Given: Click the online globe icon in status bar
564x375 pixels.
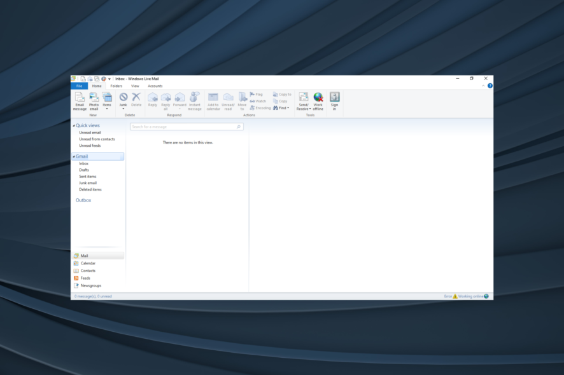Looking at the screenshot, I should click(486, 296).
